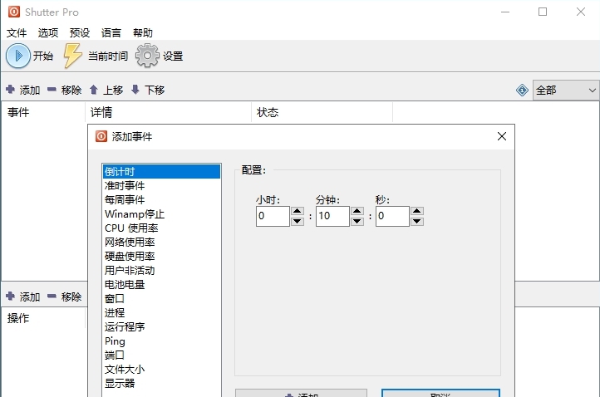Select Winamp停止 in the event list
This screenshot has width=600, height=397.
point(161,213)
